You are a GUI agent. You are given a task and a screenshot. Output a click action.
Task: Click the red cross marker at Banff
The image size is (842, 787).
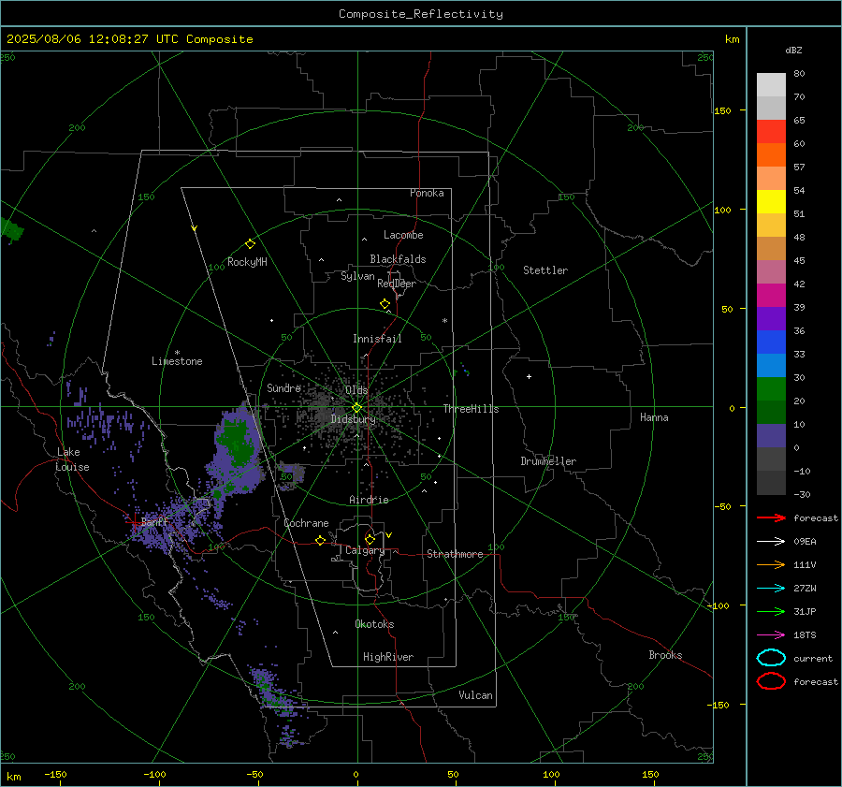tap(133, 521)
